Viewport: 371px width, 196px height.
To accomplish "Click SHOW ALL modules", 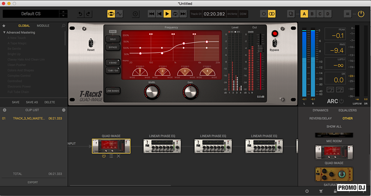I will [x=334, y=126].
